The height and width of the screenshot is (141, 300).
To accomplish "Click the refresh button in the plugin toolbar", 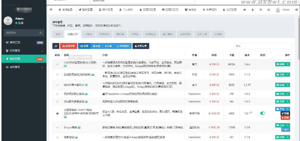I will [56, 46].
